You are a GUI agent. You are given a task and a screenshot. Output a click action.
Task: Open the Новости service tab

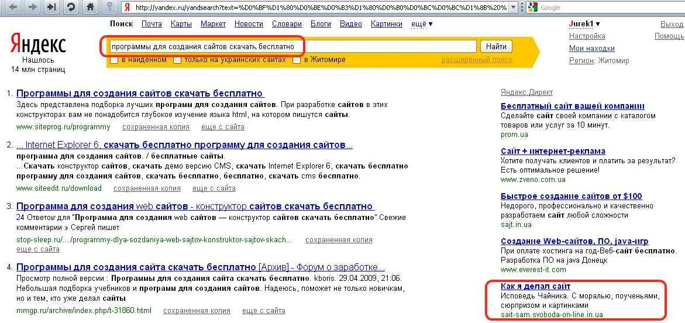pyautogui.click(x=249, y=24)
